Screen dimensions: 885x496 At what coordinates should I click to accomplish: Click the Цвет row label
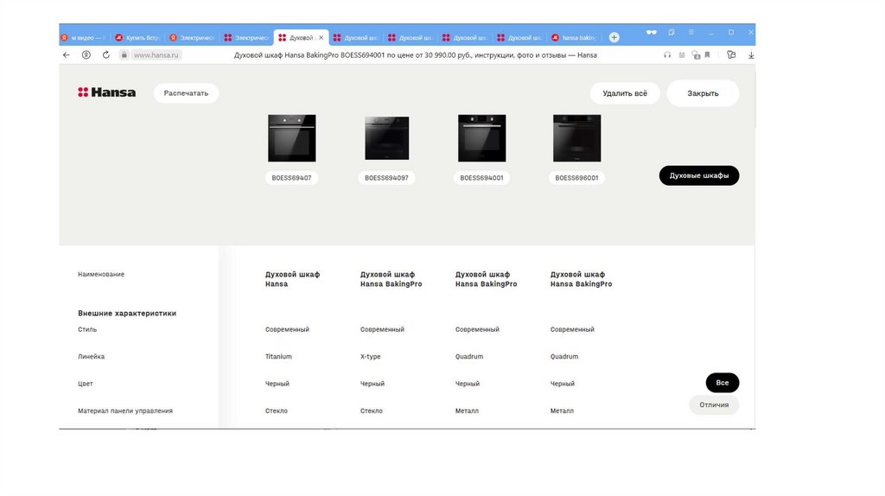tap(86, 384)
